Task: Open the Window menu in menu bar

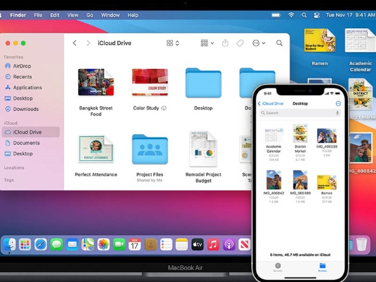Action: [110, 14]
